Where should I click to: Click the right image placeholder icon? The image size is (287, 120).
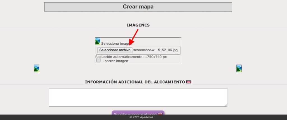[239, 68]
